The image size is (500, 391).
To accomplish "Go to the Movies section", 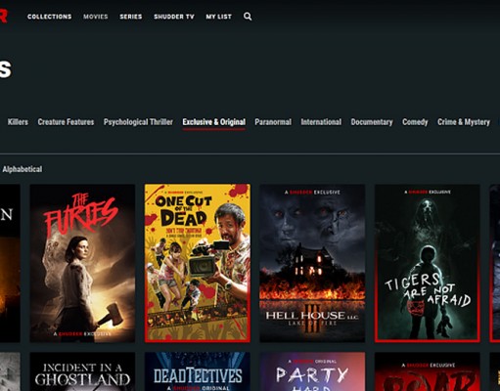I will pyautogui.click(x=96, y=17).
